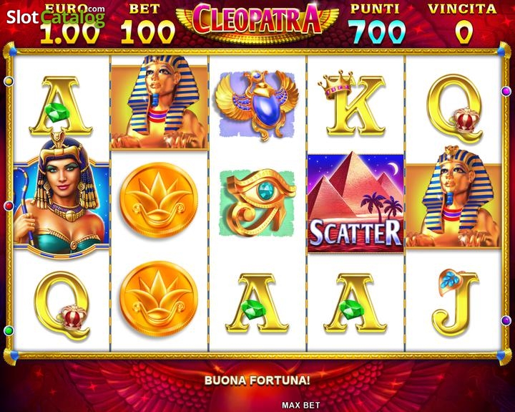
Task: Click the upper purple payline marker on right edge
Action: tap(506, 91)
